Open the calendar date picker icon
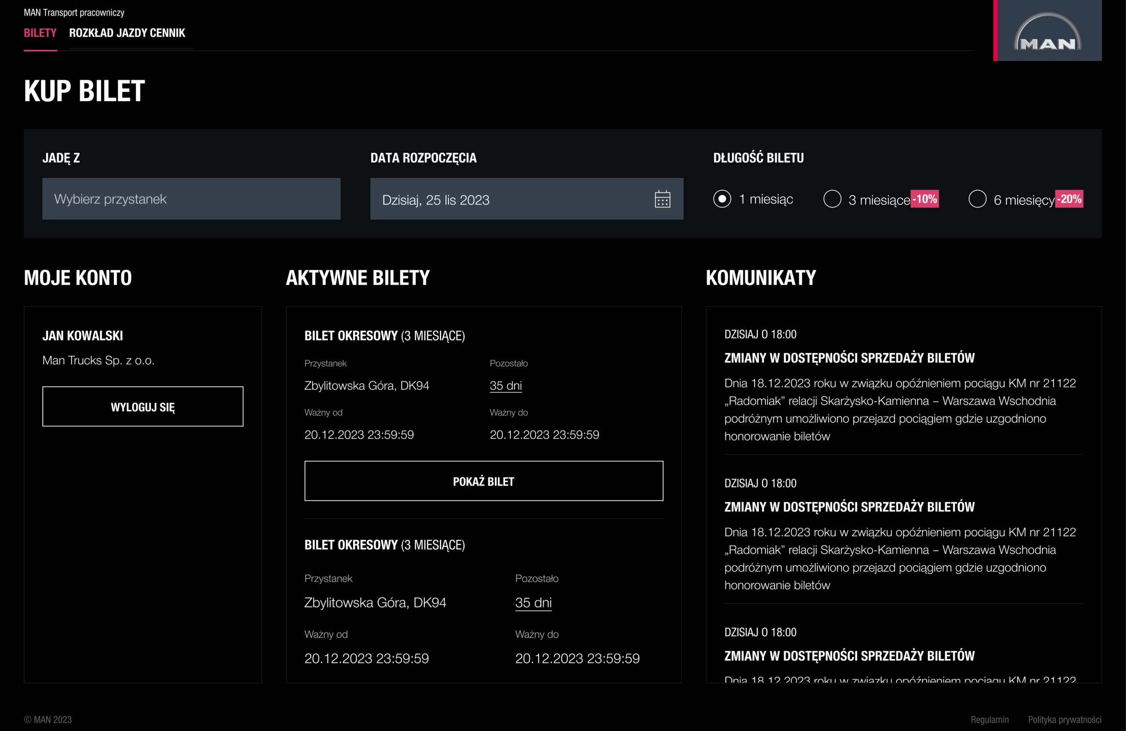This screenshot has height=731, width=1126. pyautogui.click(x=662, y=199)
